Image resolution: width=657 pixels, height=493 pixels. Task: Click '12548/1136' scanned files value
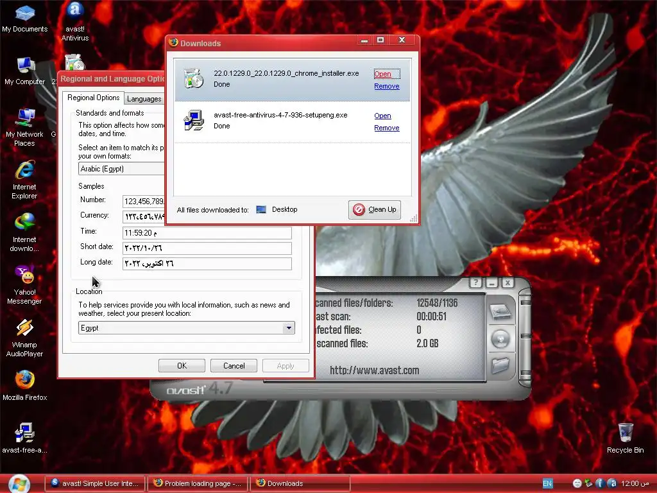pyautogui.click(x=437, y=303)
